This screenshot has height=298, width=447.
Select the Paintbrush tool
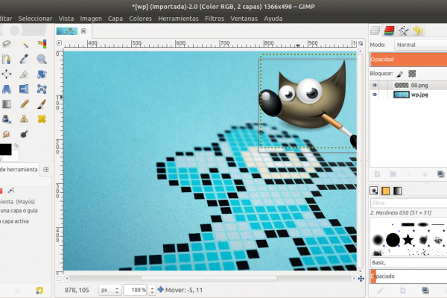click(x=42, y=104)
